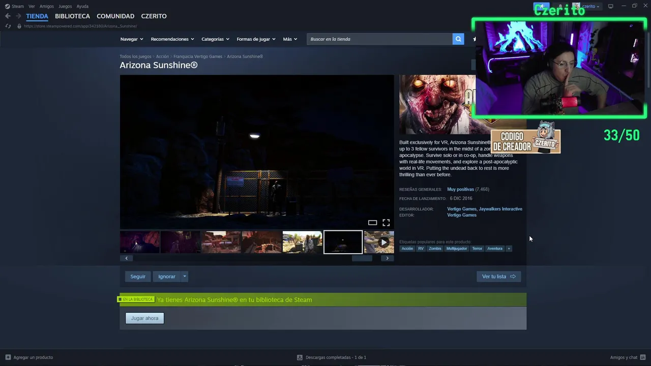Go back with the left arrow
The height and width of the screenshot is (366, 651).
8,16
